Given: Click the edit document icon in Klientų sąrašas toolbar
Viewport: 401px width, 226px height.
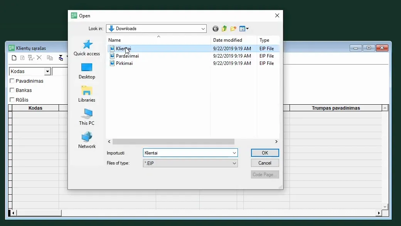Looking at the screenshot, I should click(22, 58).
